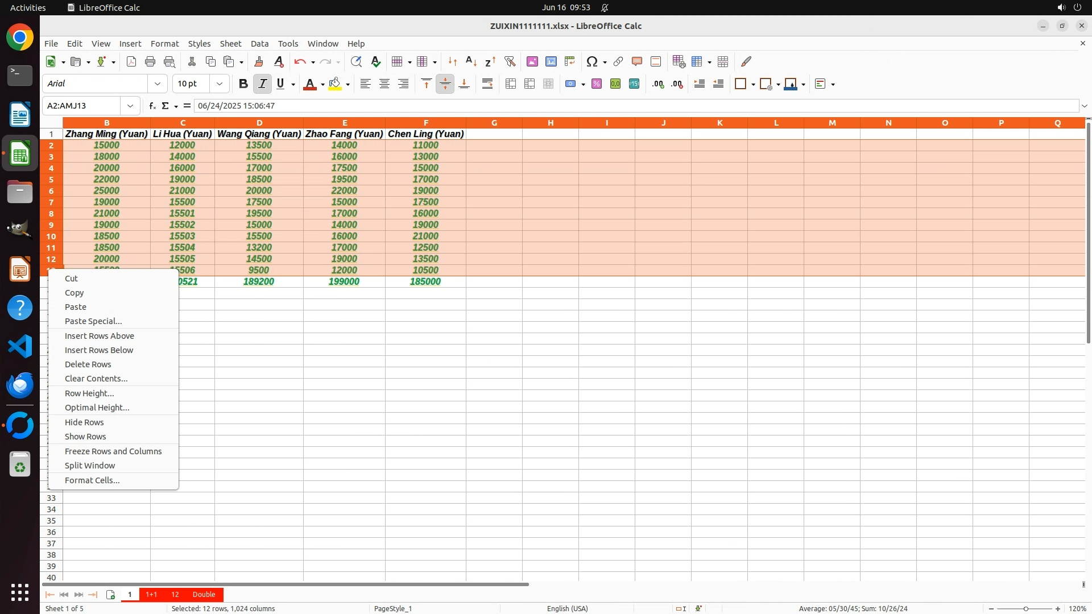Open the Name Box dropdown arrow
Screen dimensions: 1092x614
tap(130, 106)
